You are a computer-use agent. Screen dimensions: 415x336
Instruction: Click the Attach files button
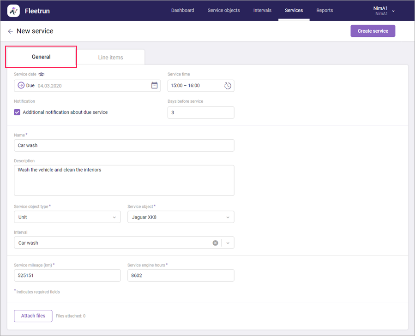click(x=33, y=316)
